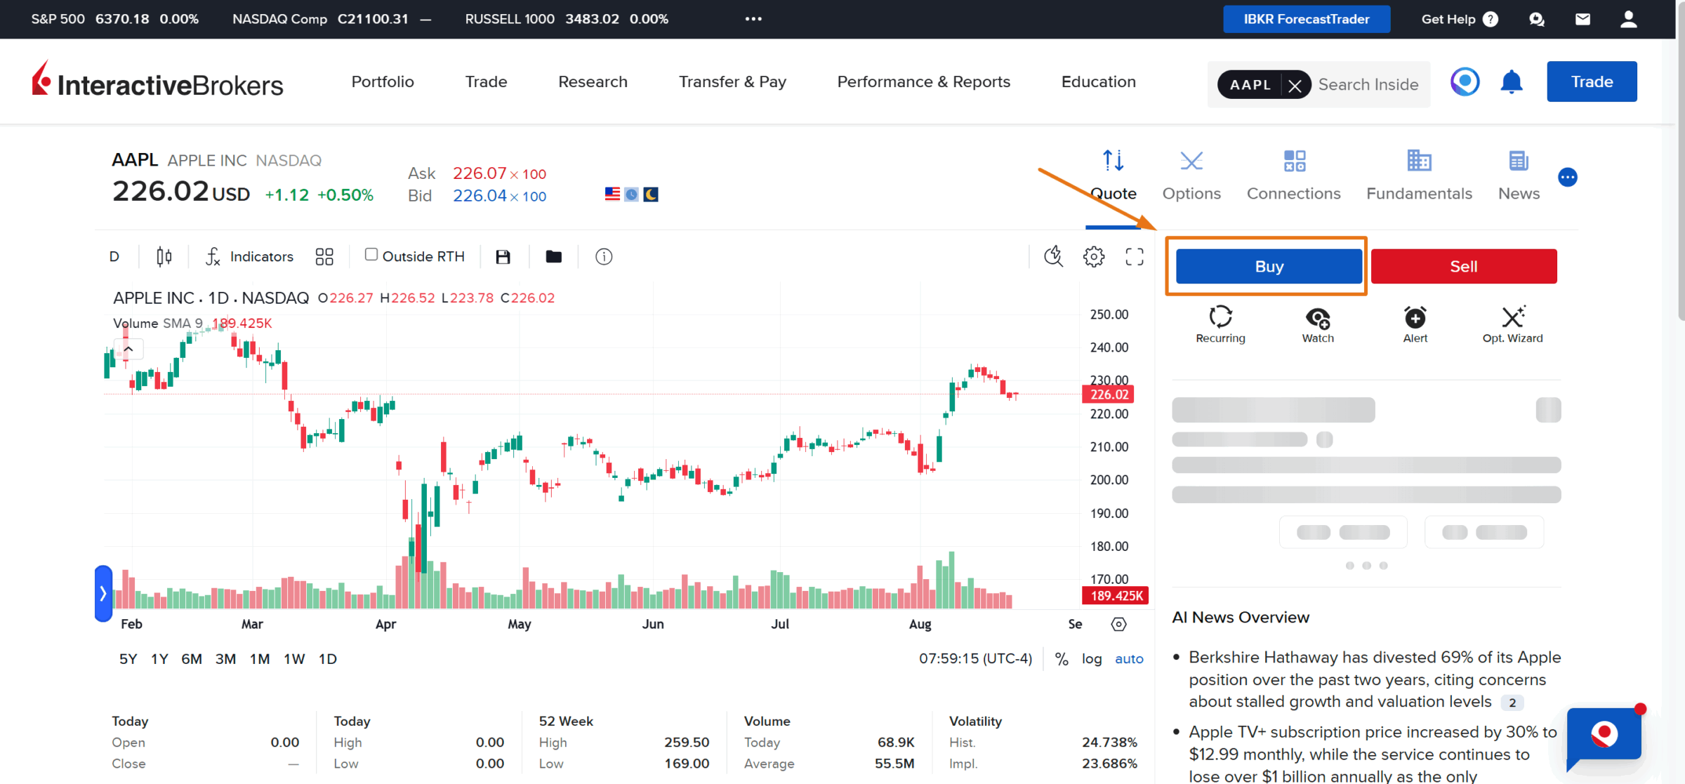
Task: Open the Education menu
Action: coord(1099,82)
